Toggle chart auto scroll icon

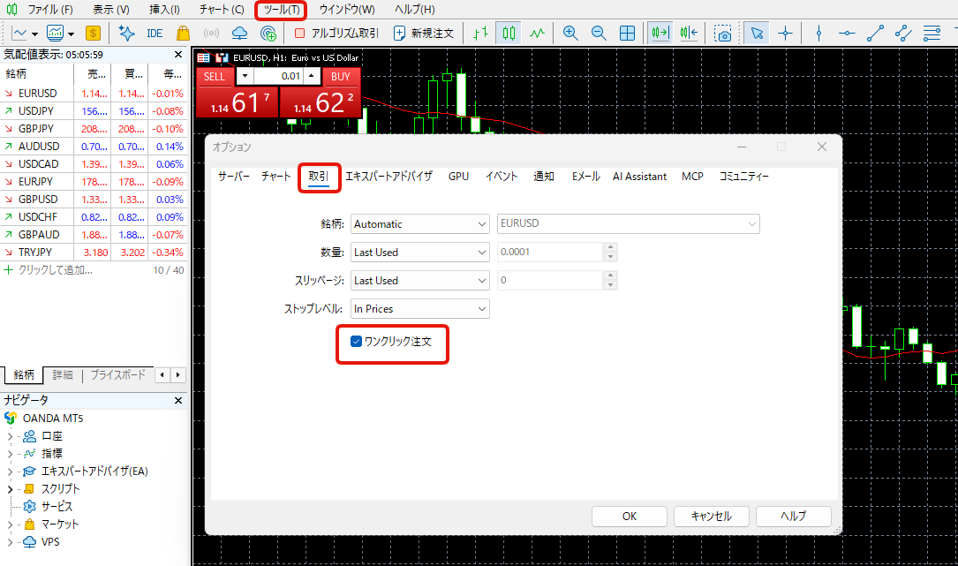pos(660,33)
